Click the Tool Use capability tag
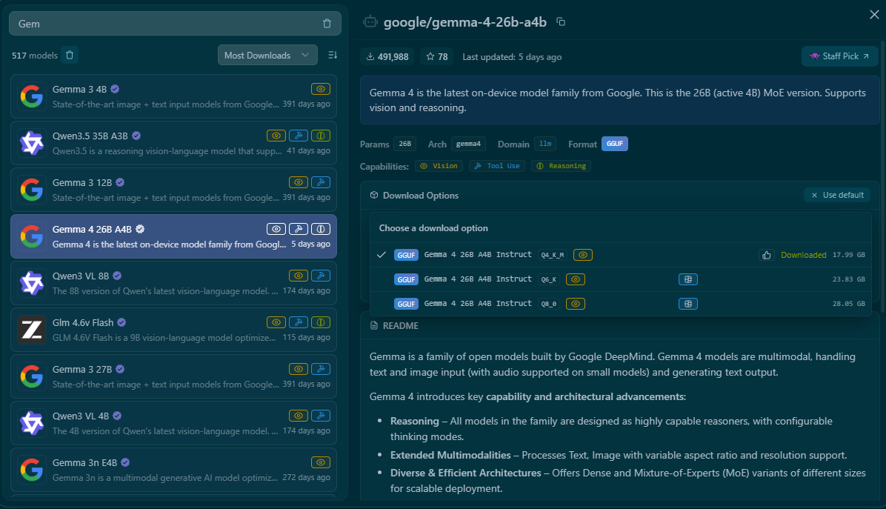Screen dimensions: 886x509 (x=497, y=165)
